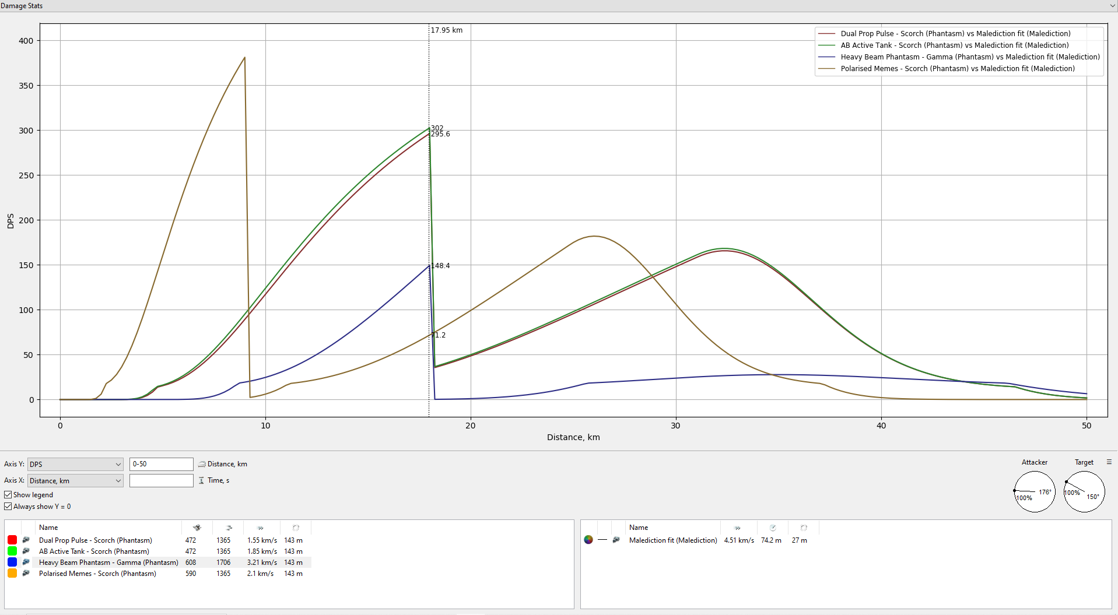Click the Name column header in target list
Viewport: 1118px width, 615px height.
[x=639, y=528]
